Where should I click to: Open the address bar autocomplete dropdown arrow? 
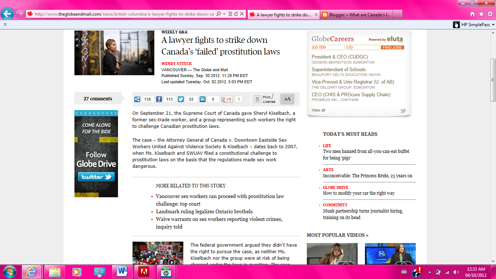point(224,14)
